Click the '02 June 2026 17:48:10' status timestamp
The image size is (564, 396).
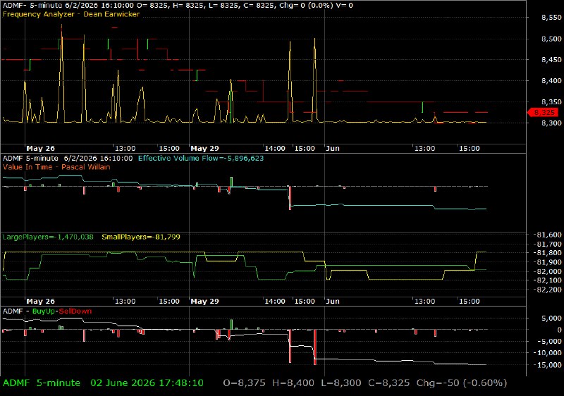coord(147,383)
